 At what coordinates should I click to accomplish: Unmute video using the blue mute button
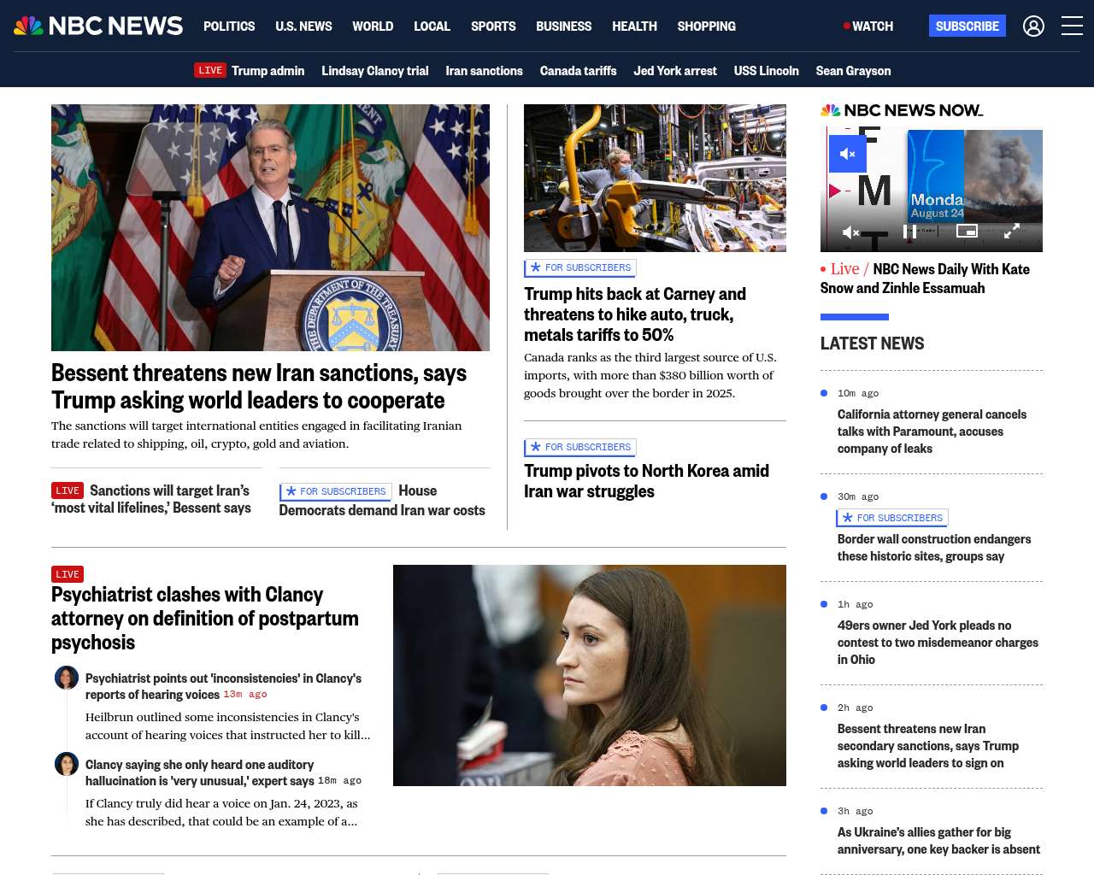(x=848, y=154)
